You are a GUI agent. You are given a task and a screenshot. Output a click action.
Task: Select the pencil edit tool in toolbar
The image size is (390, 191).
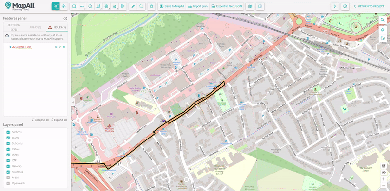(x=133, y=6)
